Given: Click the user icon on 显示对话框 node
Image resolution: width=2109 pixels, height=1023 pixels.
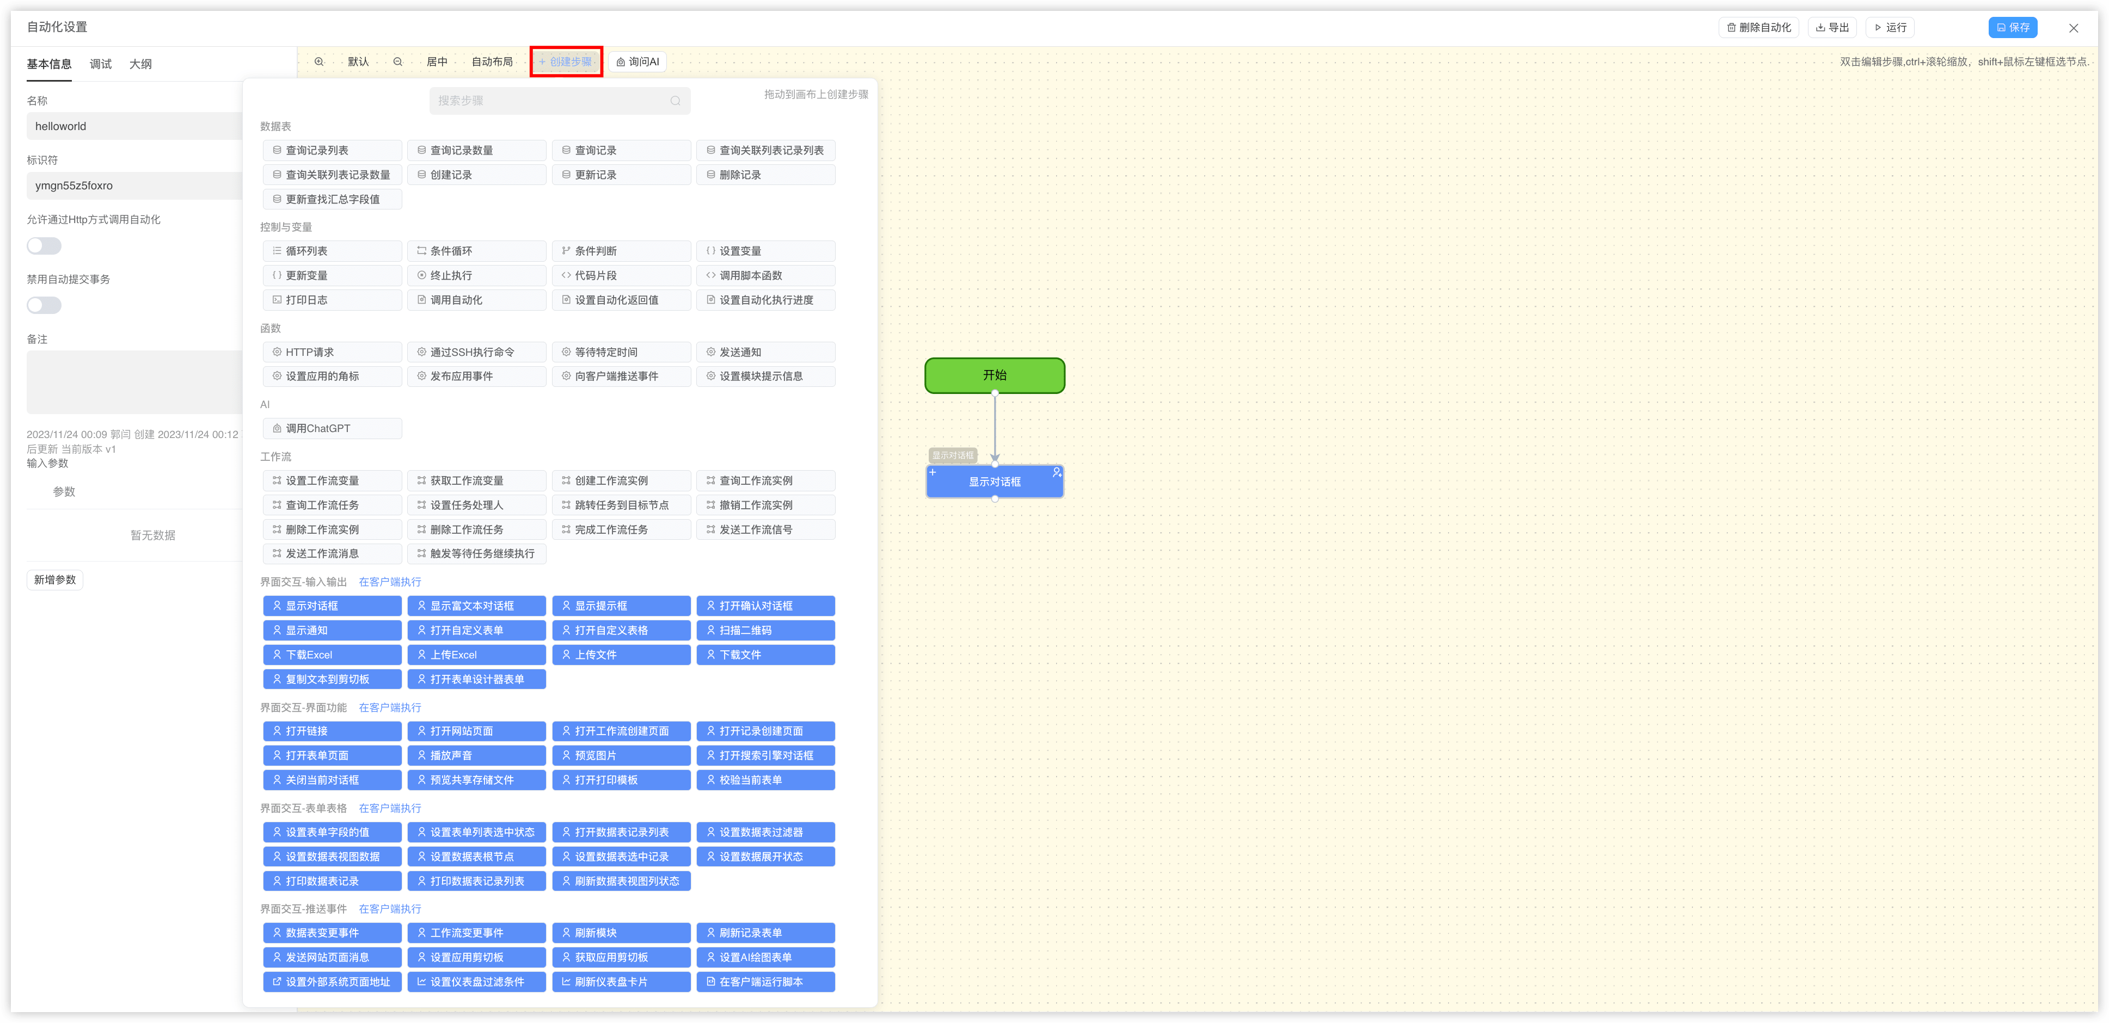Looking at the screenshot, I should click(1056, 472).
